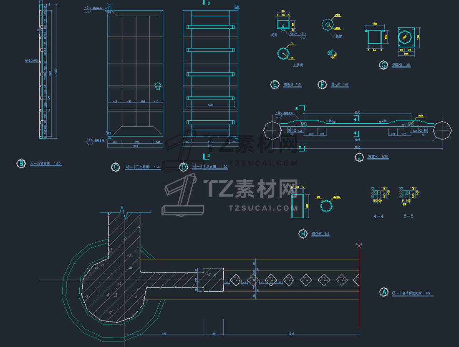The height and width of the screenshot is (347, 459).
Task: Select the underlined 3-3 section title
Action: [x=45, y=164]
